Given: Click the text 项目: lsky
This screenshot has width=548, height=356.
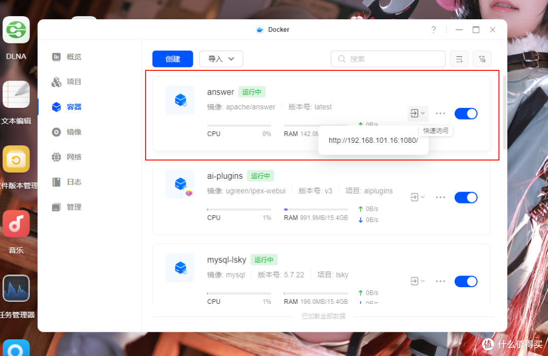Looking at the screenshot, I should point(333,275).
